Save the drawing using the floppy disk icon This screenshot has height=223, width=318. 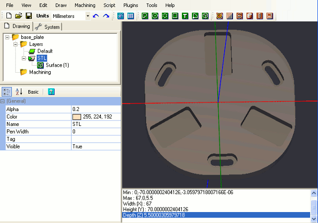click(28, 16)
